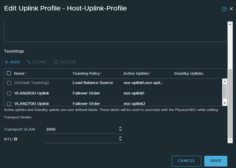Toggle the select-all Name header checkbox
Screen dimensions: 236x168
click(9, 74)
